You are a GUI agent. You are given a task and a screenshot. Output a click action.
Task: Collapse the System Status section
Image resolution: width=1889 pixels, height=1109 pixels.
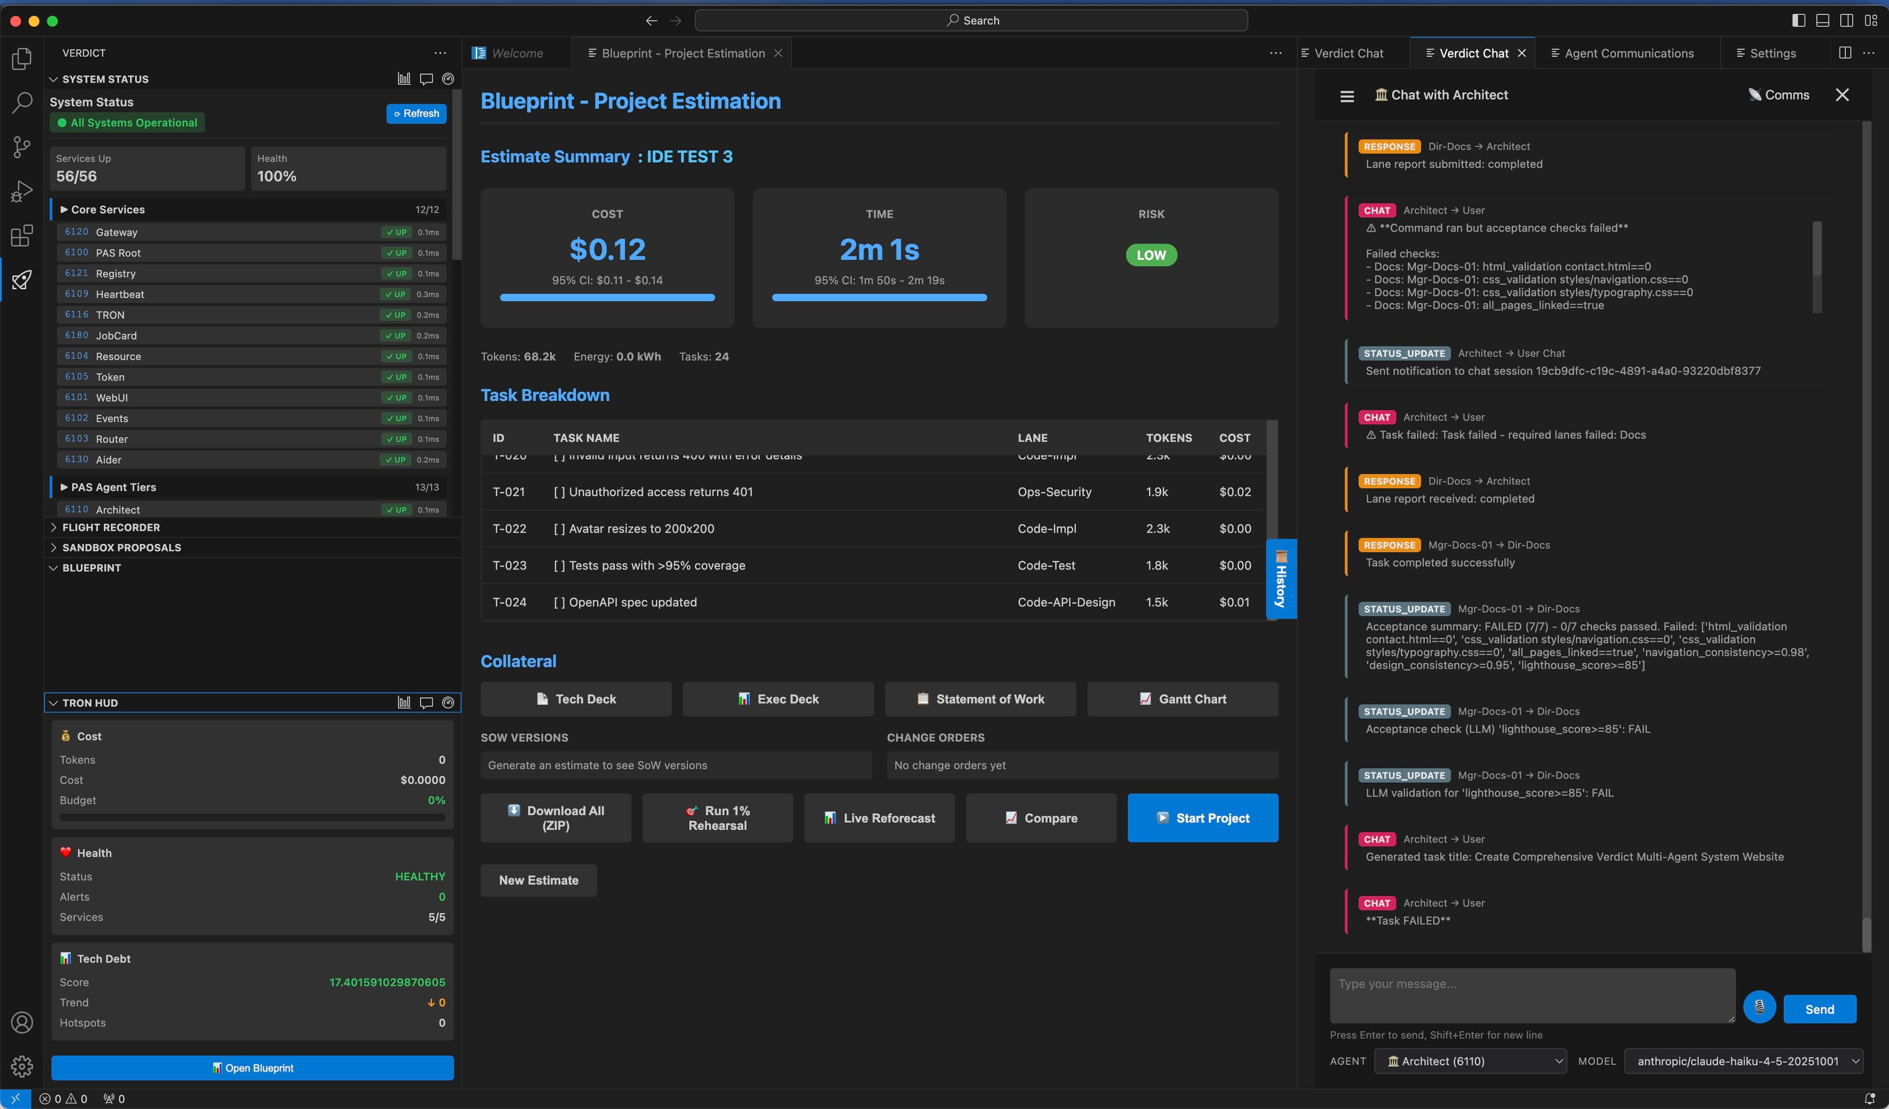pos(53,79)
